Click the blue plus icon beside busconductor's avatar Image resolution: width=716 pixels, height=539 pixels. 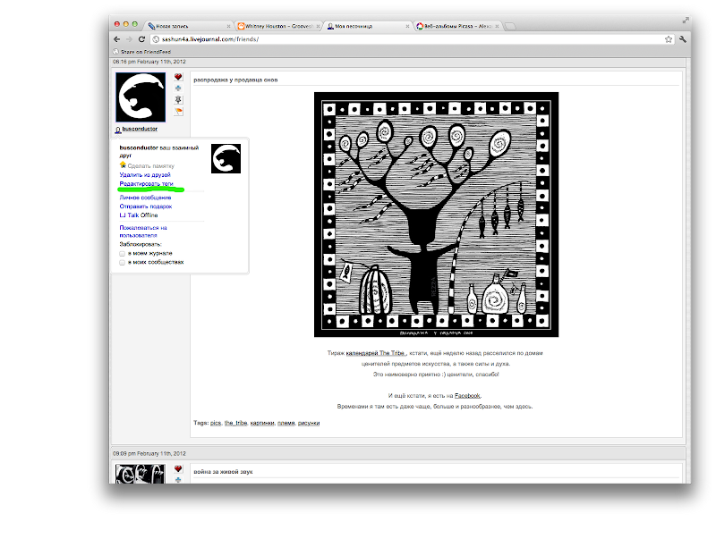coord(178,88)
